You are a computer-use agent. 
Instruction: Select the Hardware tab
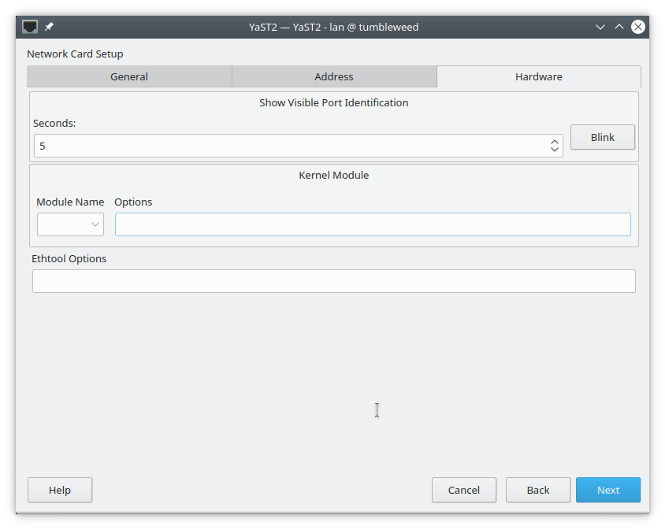(539, 76)
